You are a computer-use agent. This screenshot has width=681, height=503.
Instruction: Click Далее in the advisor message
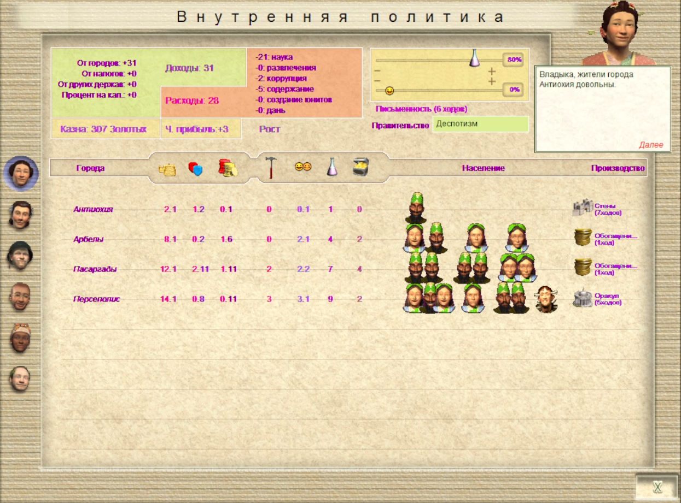pyautogui.click(x=651, y=145)
